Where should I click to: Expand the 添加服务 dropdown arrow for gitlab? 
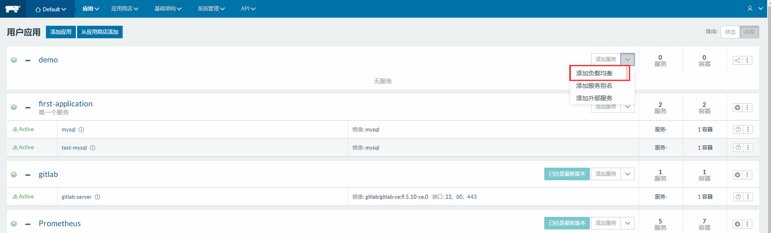point(628,174)
